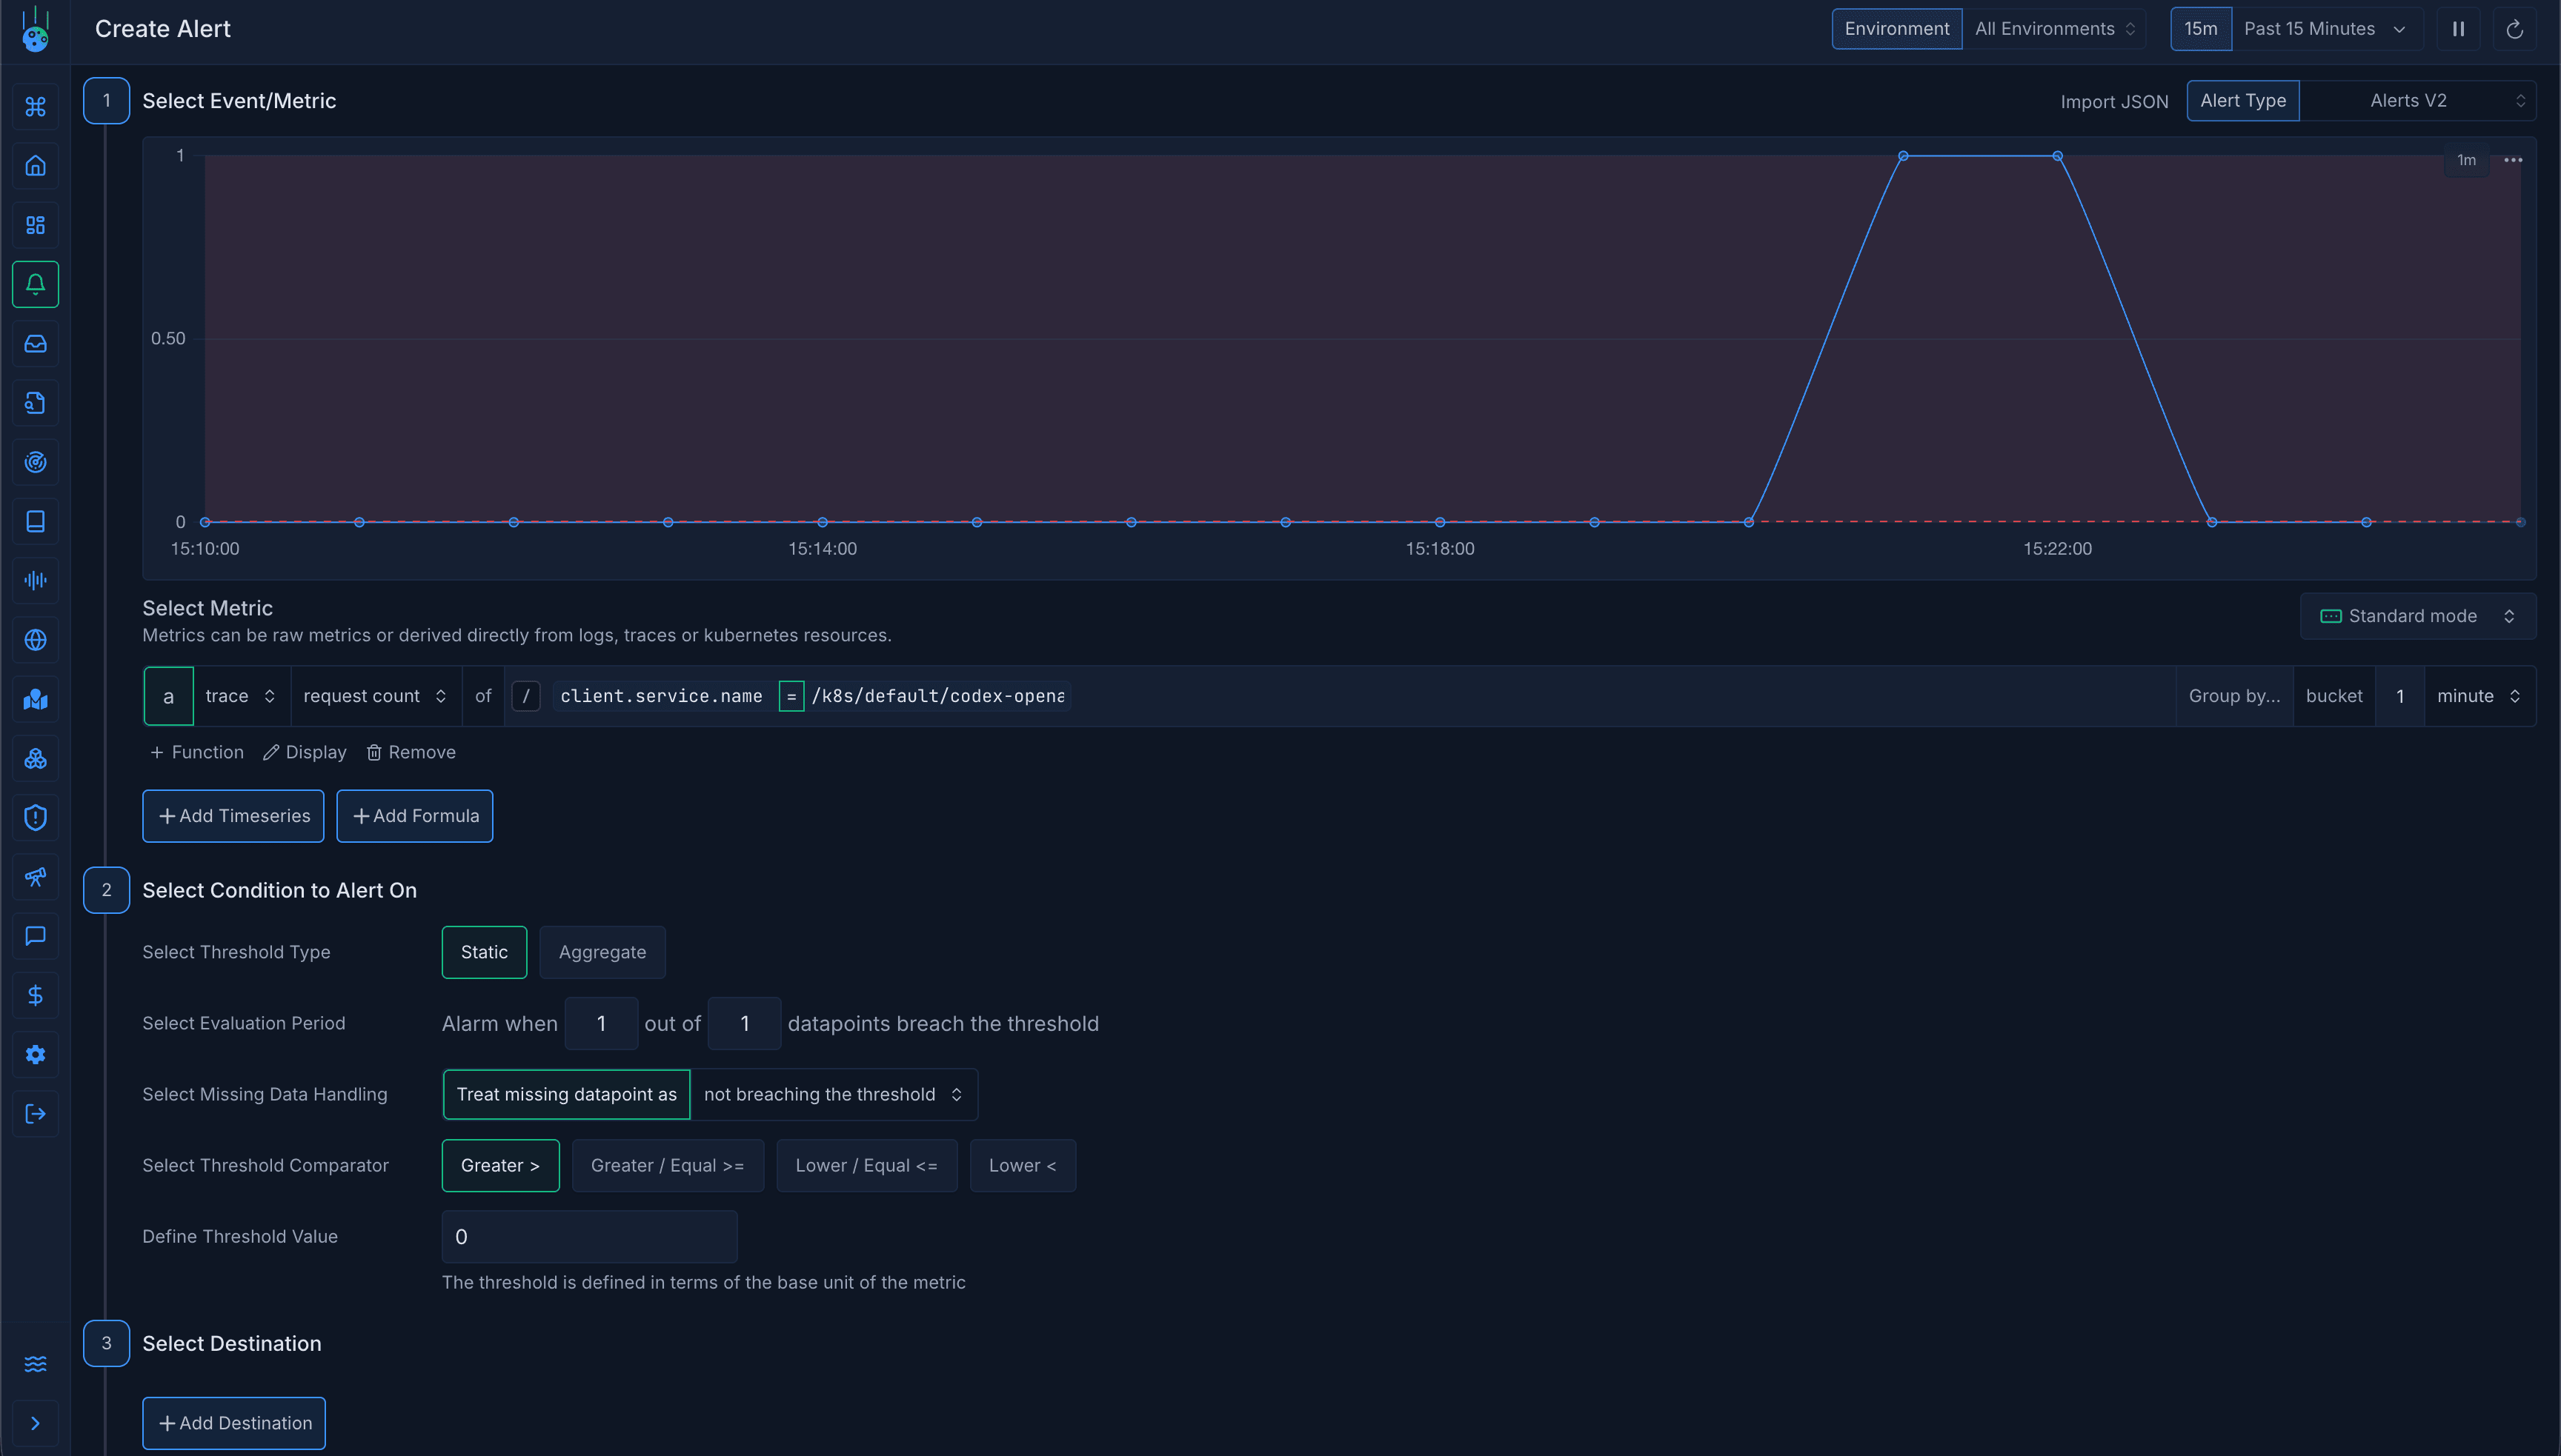Click the Incidents inbox icon in sidebar
Image resolution: width=2561 pixels, height=1456 pixels.
(36, 344)
